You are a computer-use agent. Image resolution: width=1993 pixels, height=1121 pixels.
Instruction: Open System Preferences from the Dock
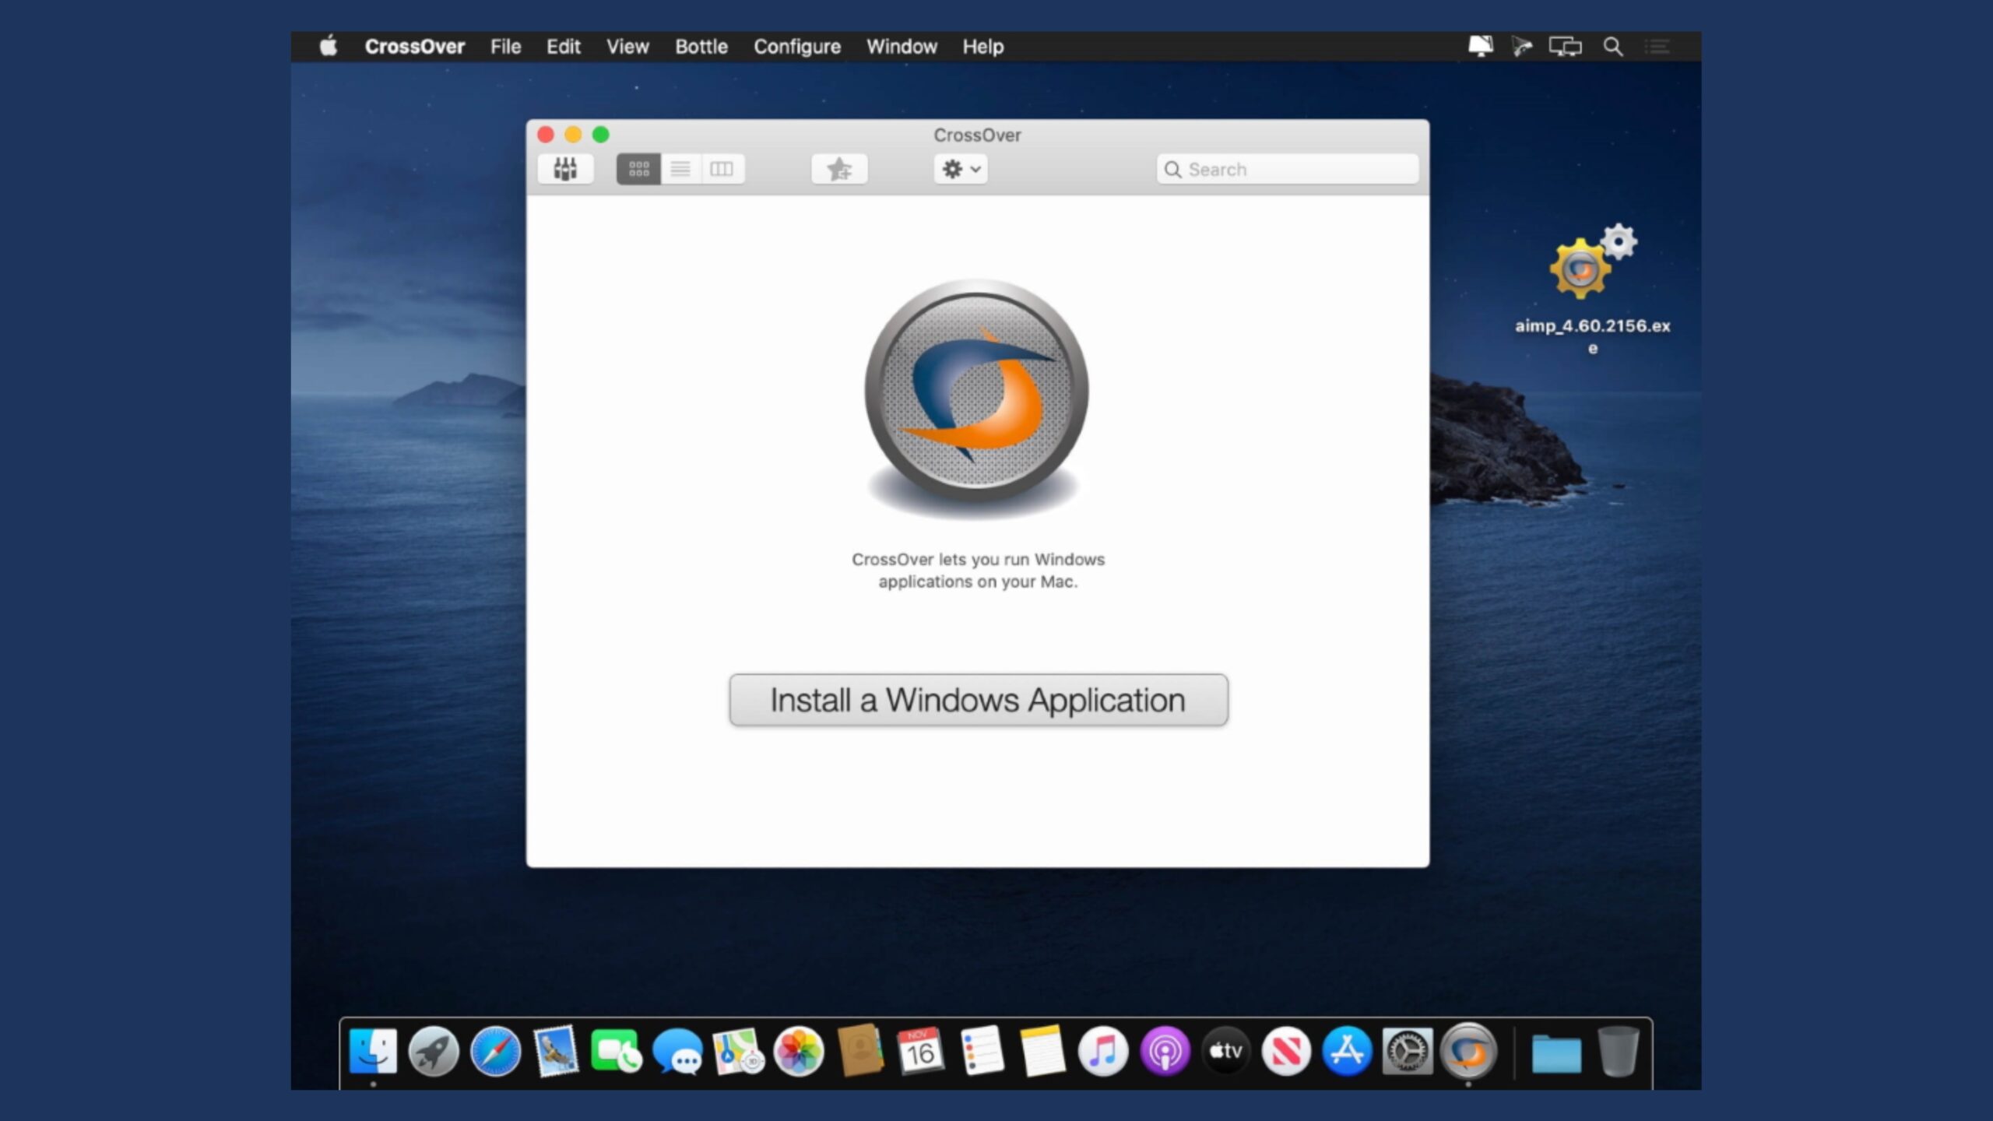click(1408, 1051)
